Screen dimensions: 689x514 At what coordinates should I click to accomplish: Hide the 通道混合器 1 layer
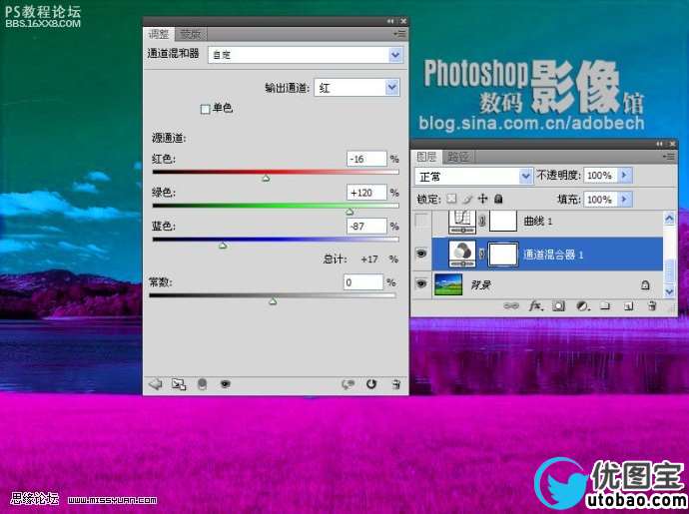(421, 254)
